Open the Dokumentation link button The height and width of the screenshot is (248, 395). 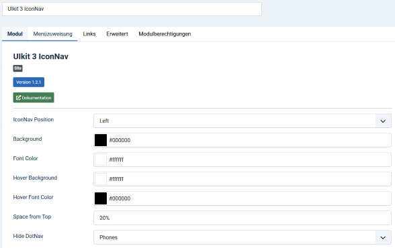coord(34,97)
